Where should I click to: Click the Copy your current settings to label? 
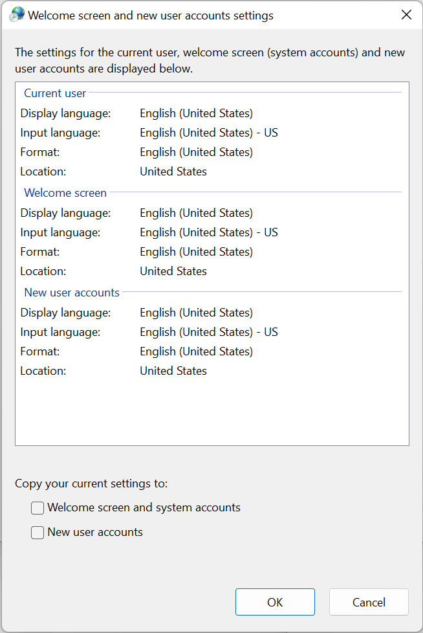91,483
